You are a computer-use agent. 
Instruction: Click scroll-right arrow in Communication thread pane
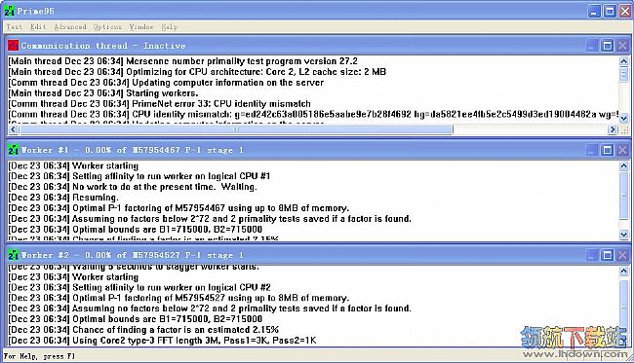coord(613,129)
